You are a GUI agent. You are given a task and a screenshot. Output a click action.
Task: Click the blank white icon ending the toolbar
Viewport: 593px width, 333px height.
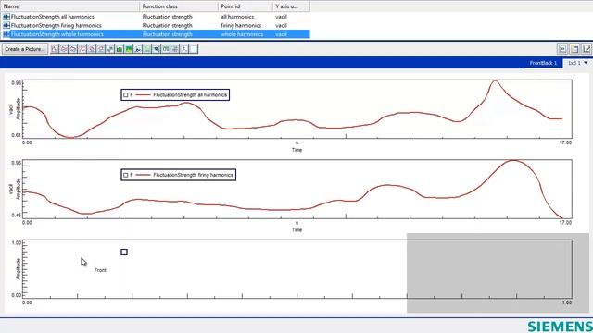pos(194,49)
